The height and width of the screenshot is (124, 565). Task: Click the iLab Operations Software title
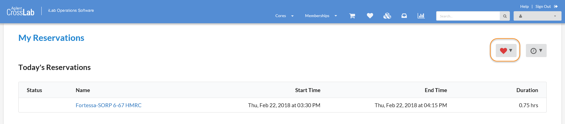(71, 11)
